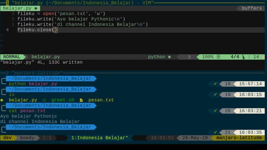Click the success checkmark beside history number 20
This screenshot has height=150, width=267.
(x=215, y=111)
